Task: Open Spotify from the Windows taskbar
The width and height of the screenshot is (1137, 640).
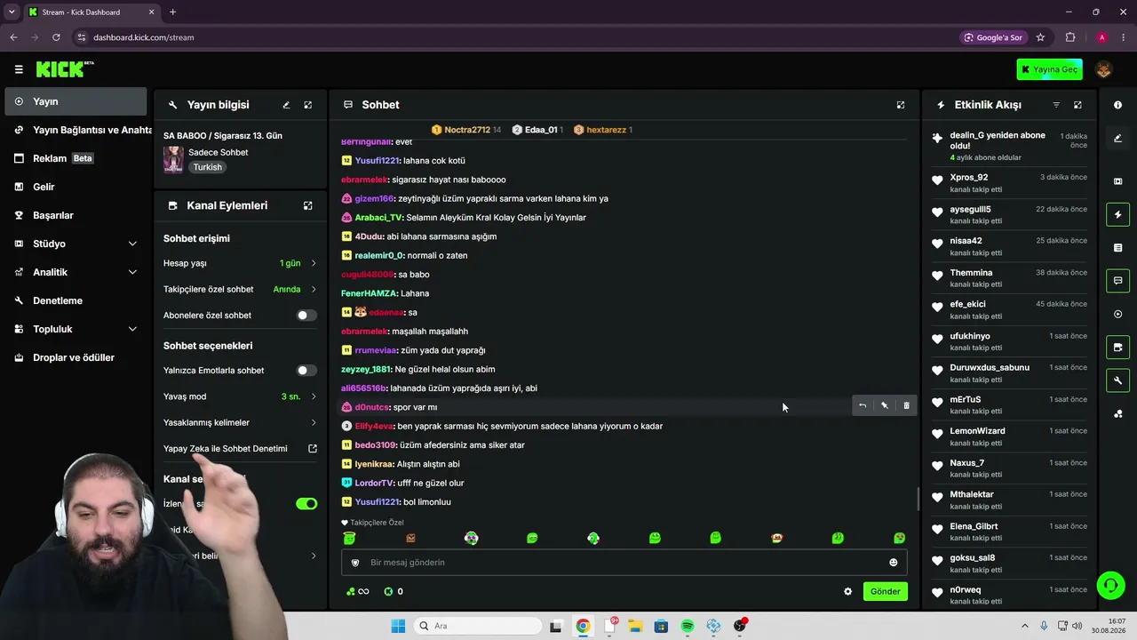Action: [x=688, y=626]
